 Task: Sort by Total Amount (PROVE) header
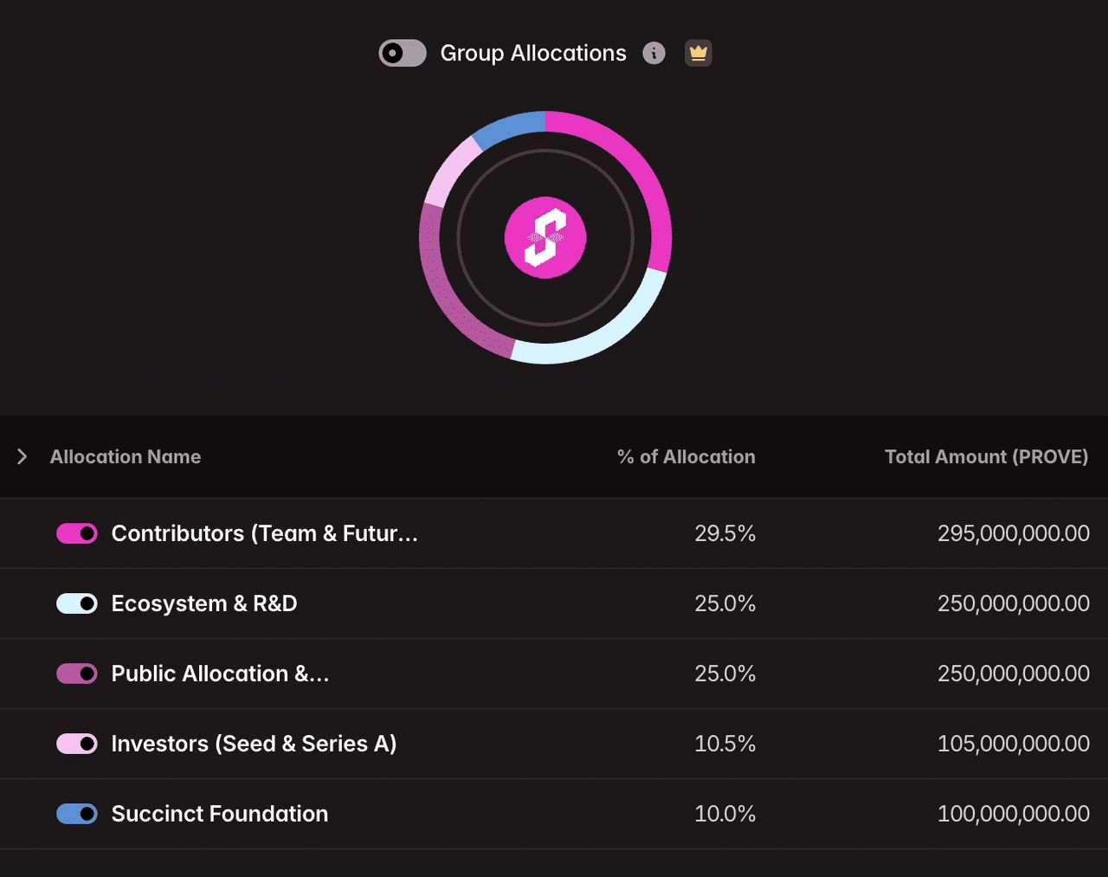pos(987,456)
